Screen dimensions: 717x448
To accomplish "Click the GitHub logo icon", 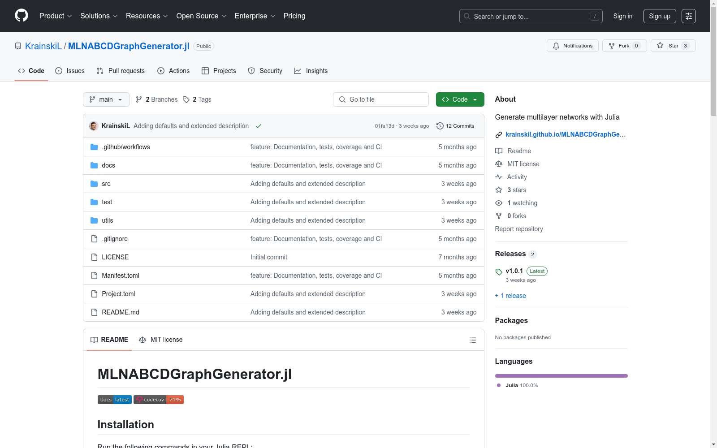I will click(22, 16).
